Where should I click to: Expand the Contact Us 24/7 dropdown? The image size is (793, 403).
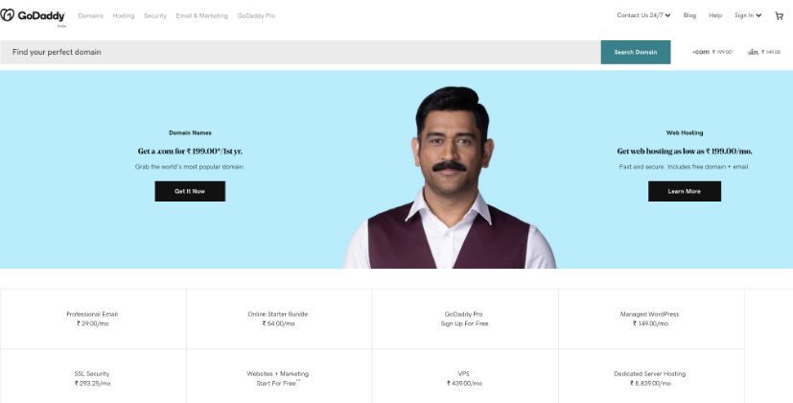[x=643, y=15]
